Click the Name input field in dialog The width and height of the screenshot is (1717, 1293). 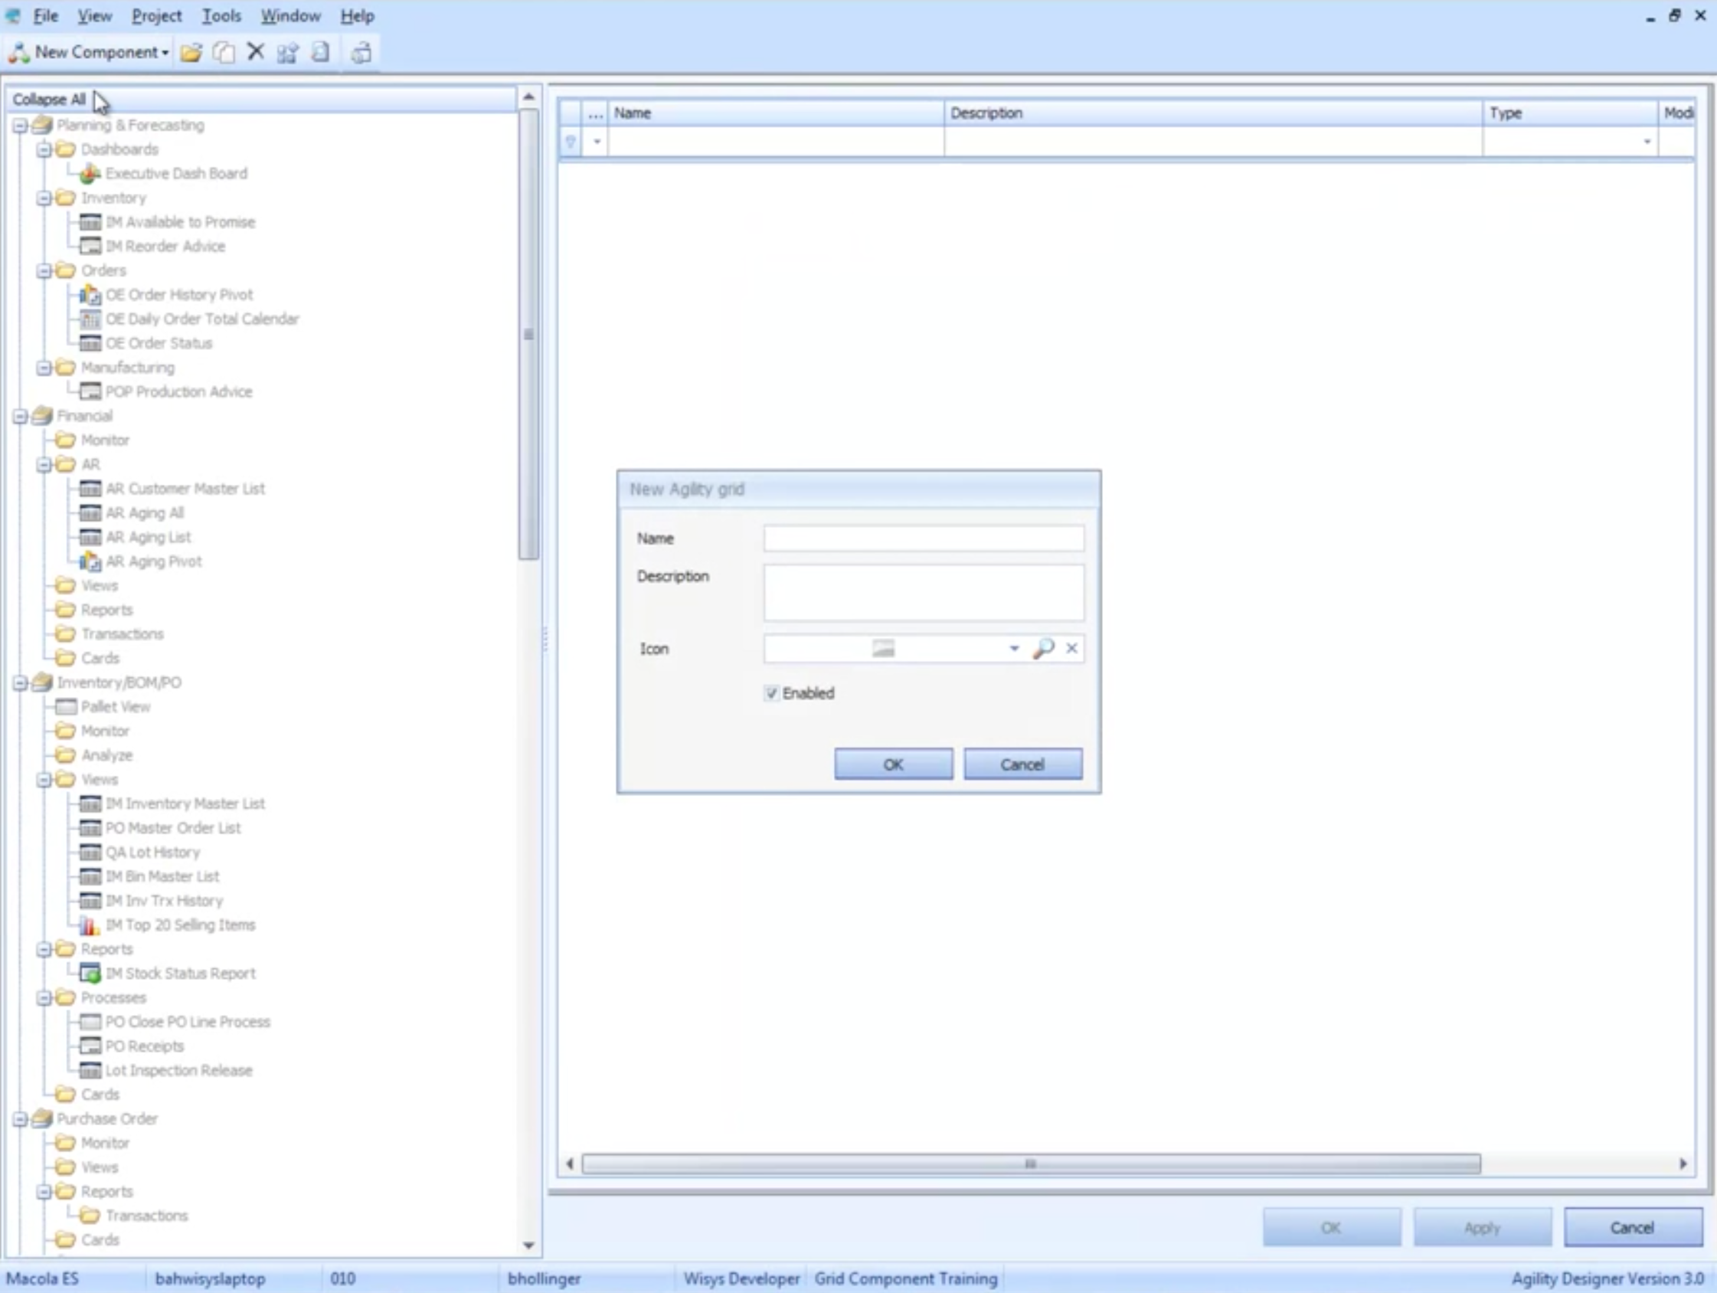tap(923, 539)
